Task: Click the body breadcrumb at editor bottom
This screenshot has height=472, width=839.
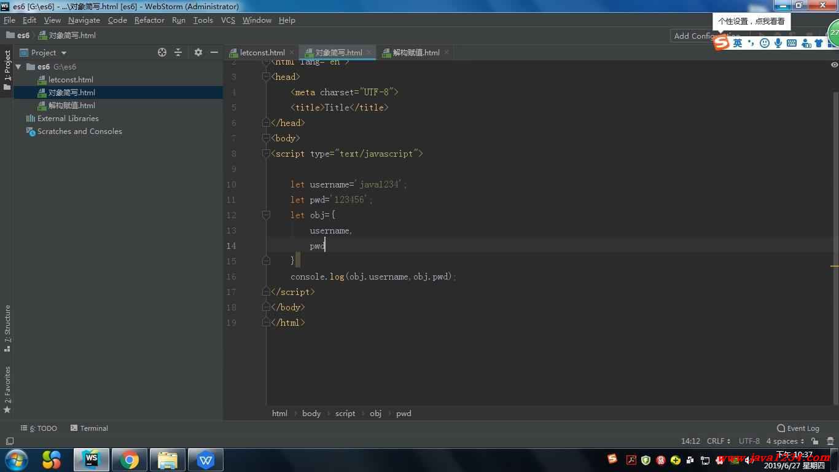Action: [x=311, y=414]
